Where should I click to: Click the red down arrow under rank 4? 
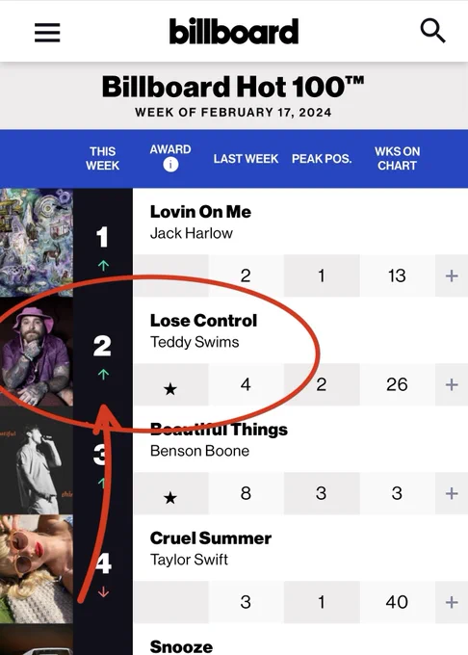103,592
